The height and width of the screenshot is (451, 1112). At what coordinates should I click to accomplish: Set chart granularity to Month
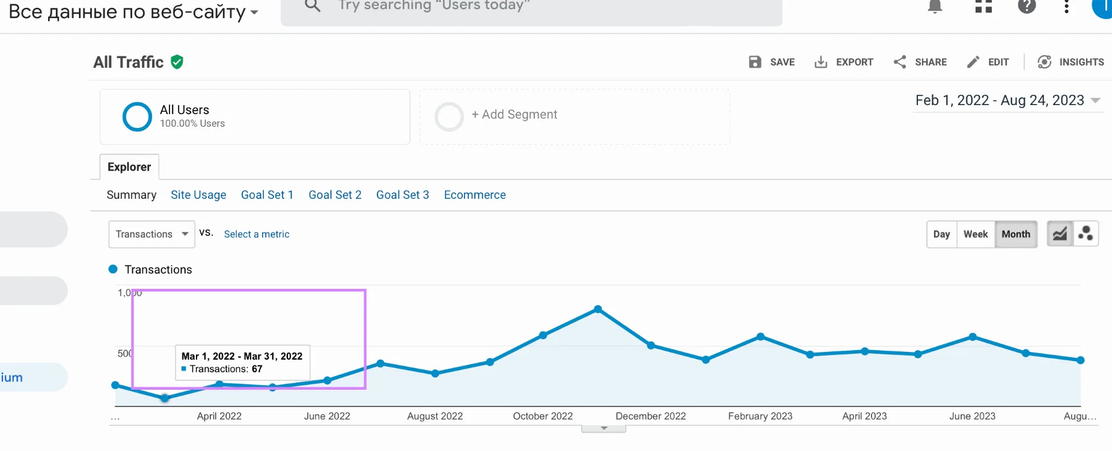click(x=1016, y=234)
